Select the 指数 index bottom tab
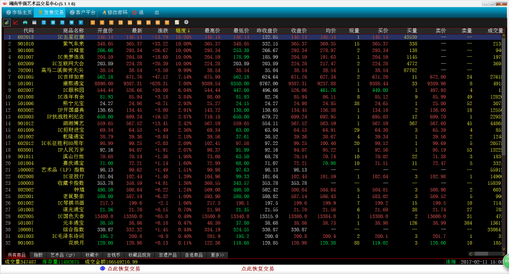This screenshot has height=274, width=509. click(x=38, y=255)
